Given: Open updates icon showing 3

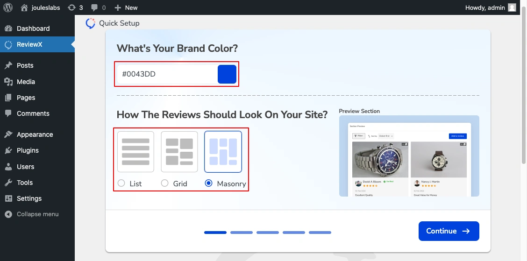Looking at the screenshot, I should tap(71, 7).
